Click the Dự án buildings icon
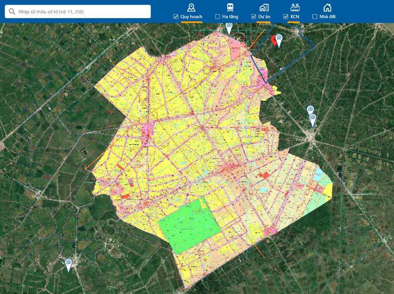The height and width of the screenshot is (294, 394). [x=264, y=7]
